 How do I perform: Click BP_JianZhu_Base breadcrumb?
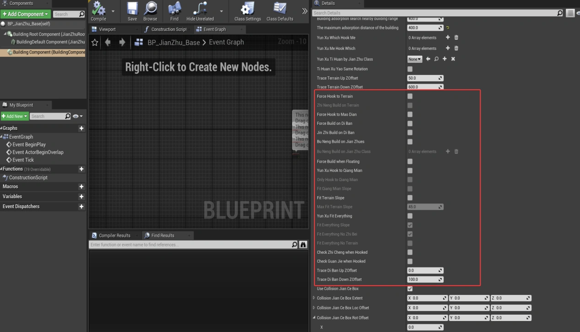(173, 42)
